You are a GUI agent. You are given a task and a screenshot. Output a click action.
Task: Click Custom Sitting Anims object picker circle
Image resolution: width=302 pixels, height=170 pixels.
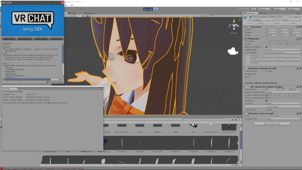tap(300, 98)
